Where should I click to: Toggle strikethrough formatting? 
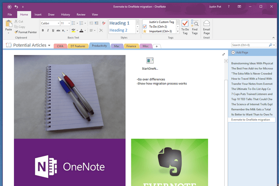point(58,31)
